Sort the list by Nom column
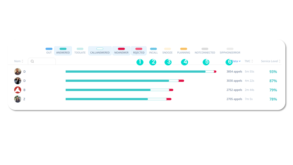This screenshot has height=165, width=293. click(19, 61)
